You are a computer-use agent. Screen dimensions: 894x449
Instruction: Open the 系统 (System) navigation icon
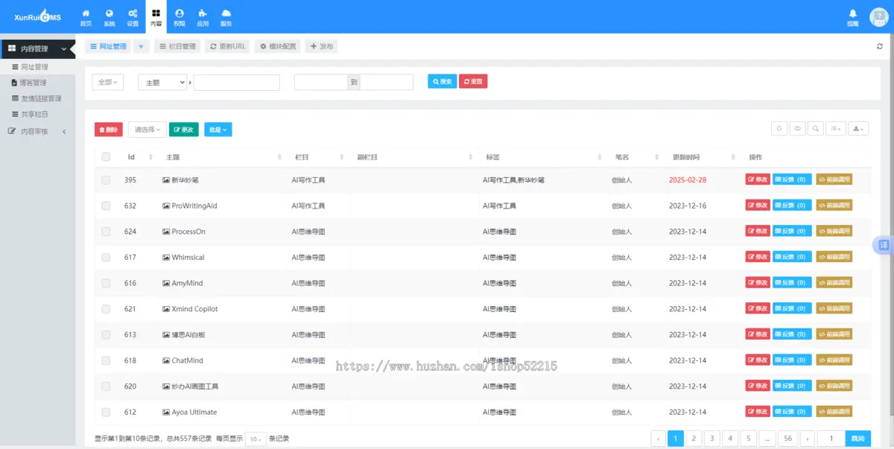click(x=109, y=16)
